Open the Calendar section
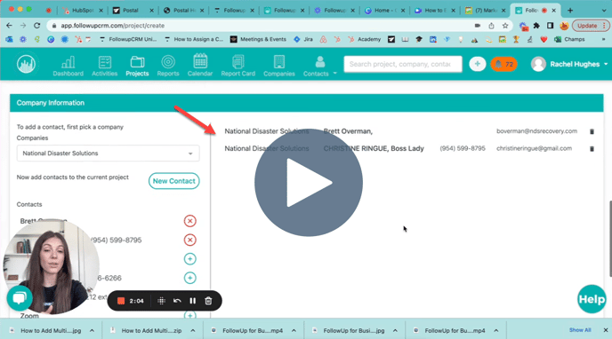Screen dimensions: 612x339 pos(200,66)
